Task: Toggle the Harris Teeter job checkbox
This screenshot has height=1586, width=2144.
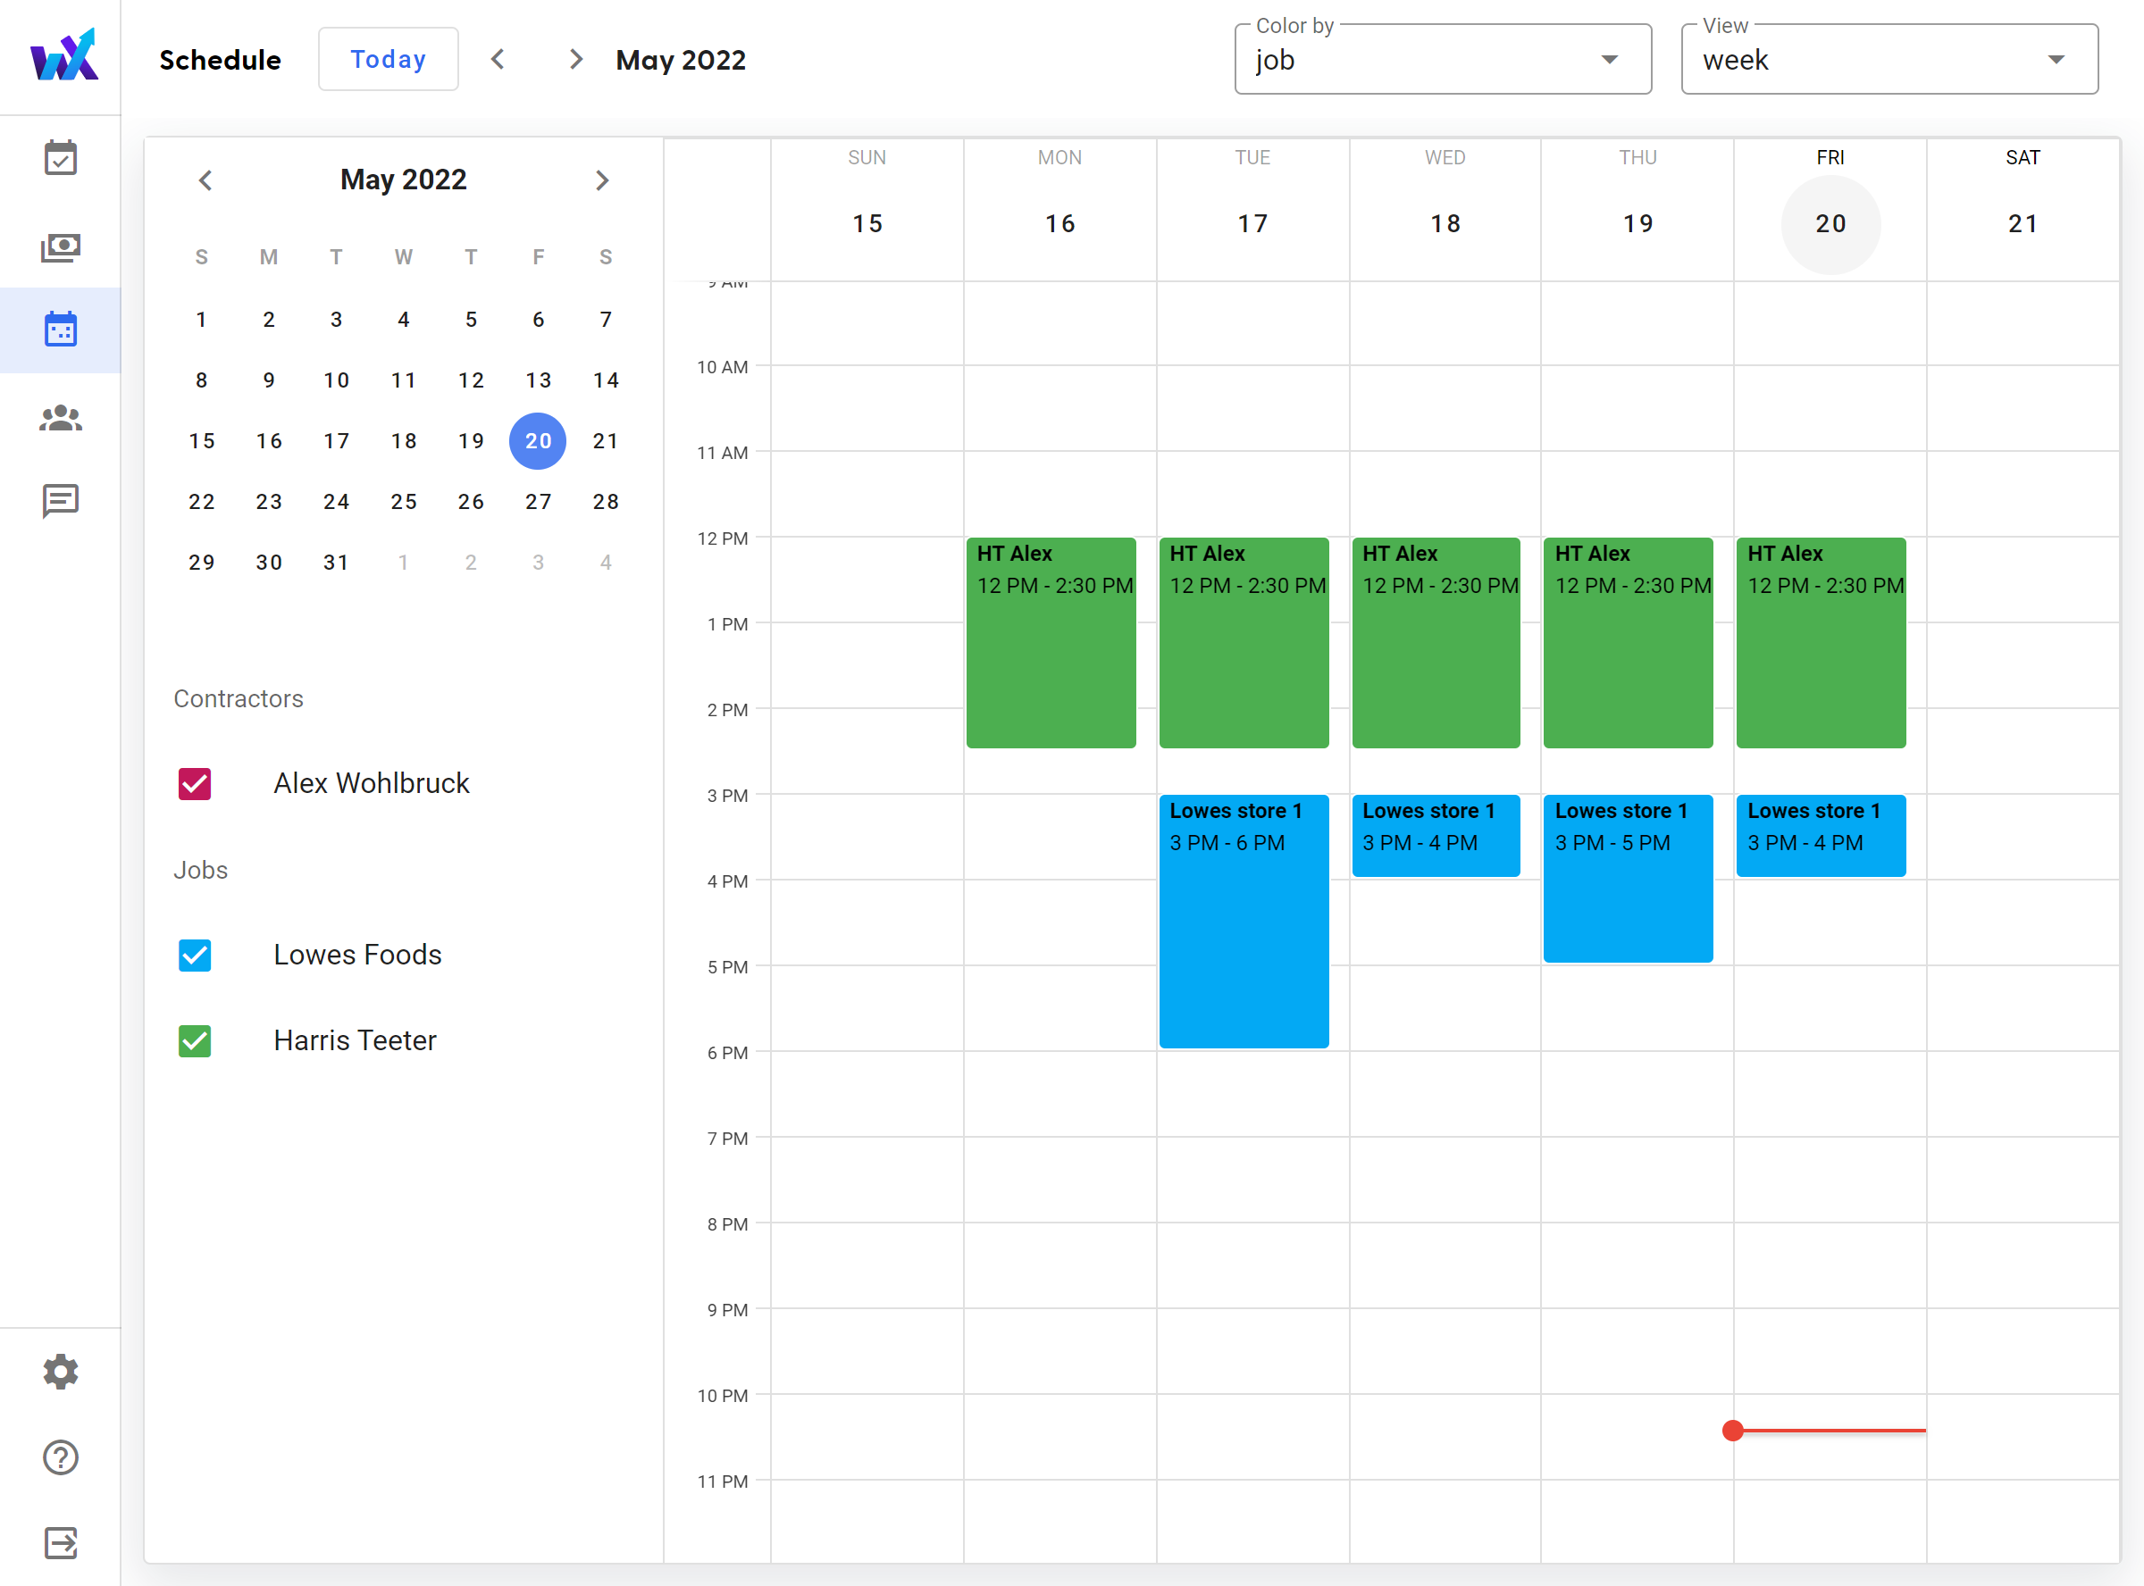Action: (x=195, y=1040)
